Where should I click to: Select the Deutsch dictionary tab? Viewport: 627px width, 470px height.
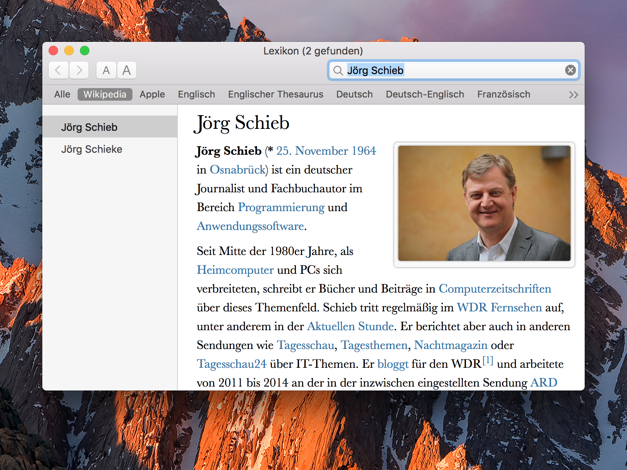[354, 94]
